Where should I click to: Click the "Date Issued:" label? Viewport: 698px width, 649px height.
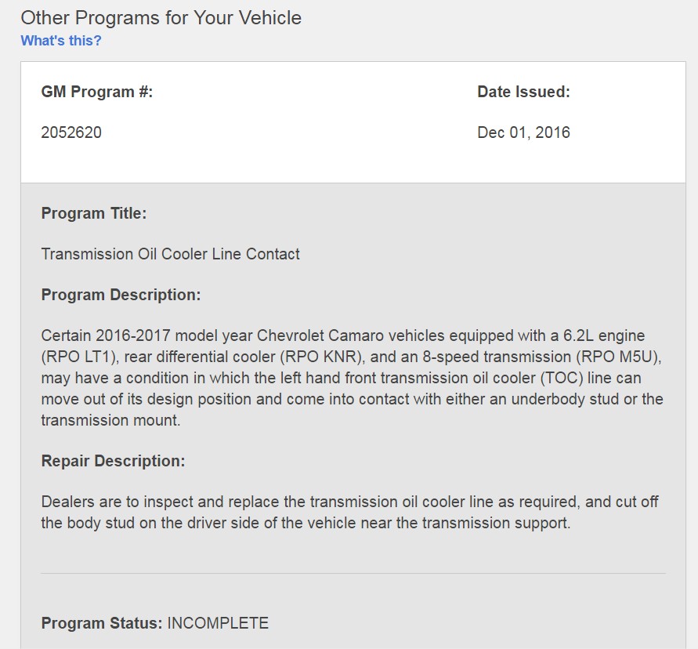pos(523,92)
